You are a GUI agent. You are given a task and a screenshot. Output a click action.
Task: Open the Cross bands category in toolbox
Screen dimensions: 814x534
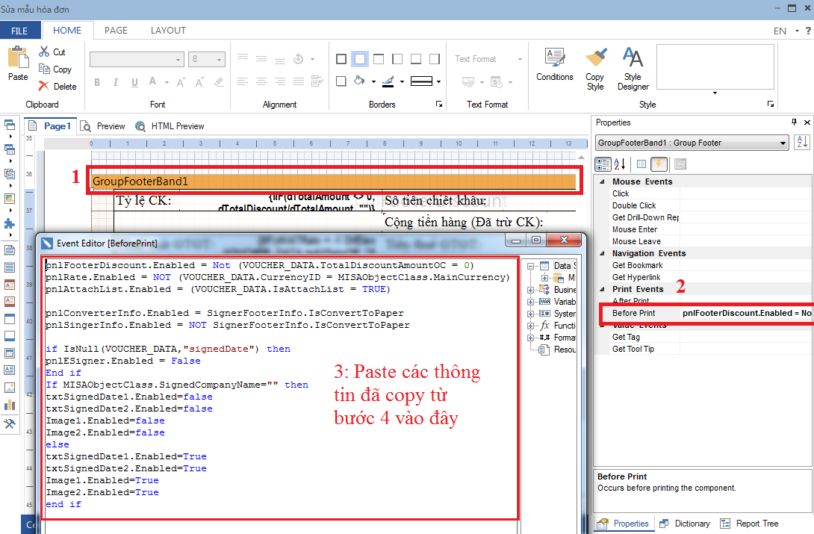point(10,149)
